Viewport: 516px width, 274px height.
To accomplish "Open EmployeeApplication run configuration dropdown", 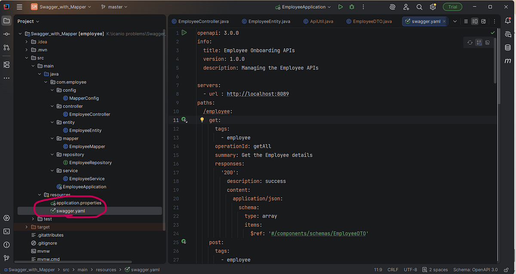I will [303, 7].
